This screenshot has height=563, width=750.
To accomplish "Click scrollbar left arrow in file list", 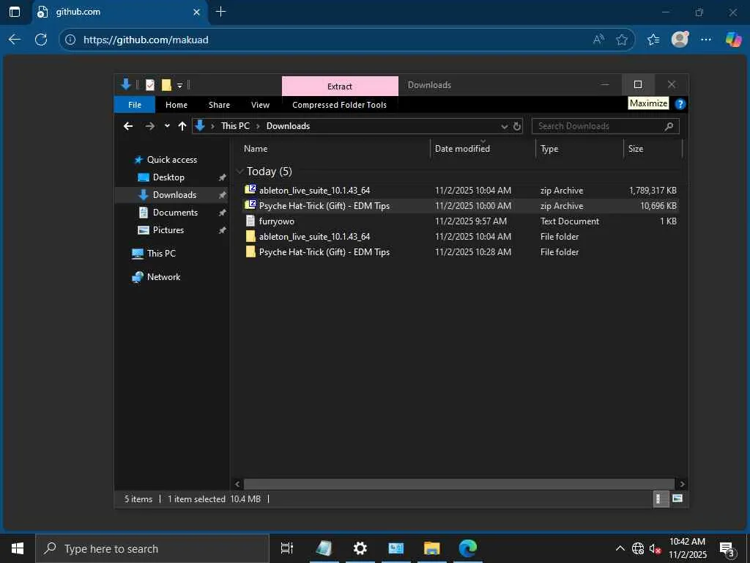I will tap(237, 484).
